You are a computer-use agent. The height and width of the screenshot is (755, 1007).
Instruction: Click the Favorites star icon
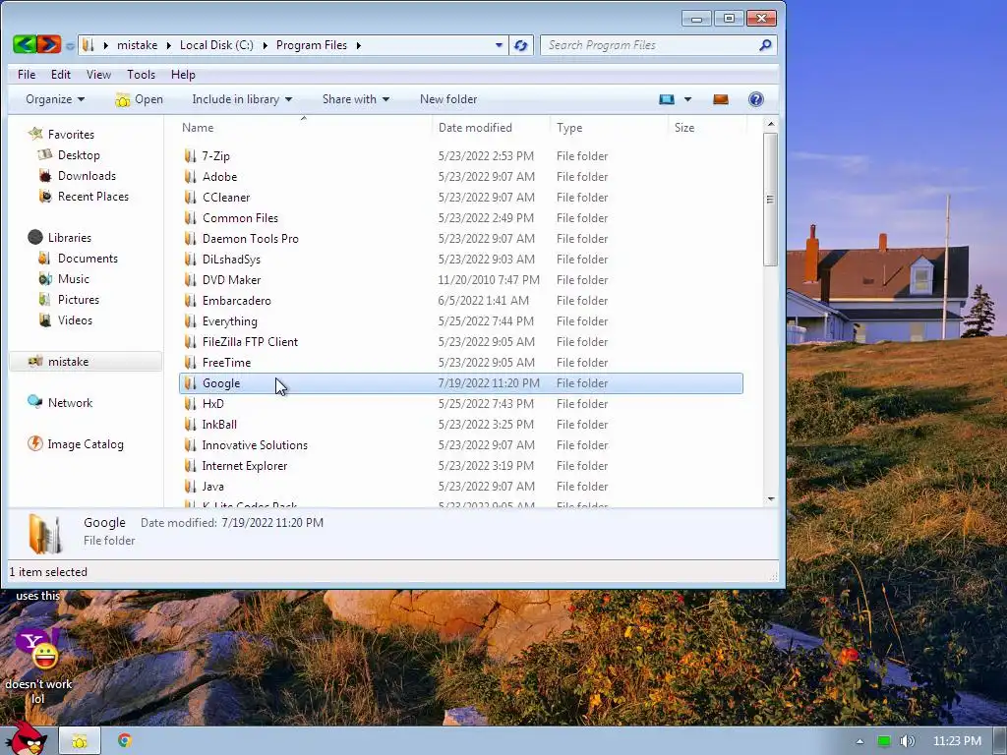[35, 134]
